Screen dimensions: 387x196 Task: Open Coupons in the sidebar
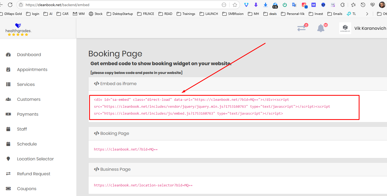click(27, 189)
